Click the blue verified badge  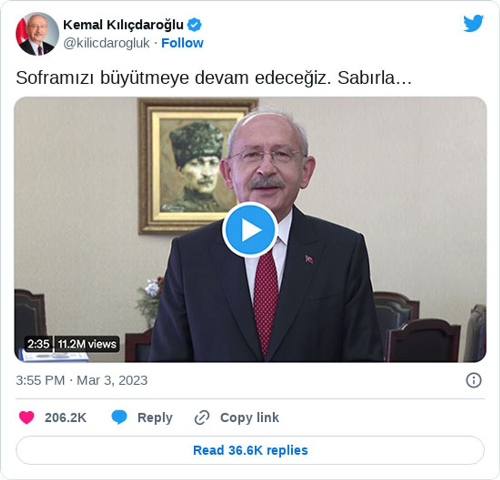(x=194, y=25)
